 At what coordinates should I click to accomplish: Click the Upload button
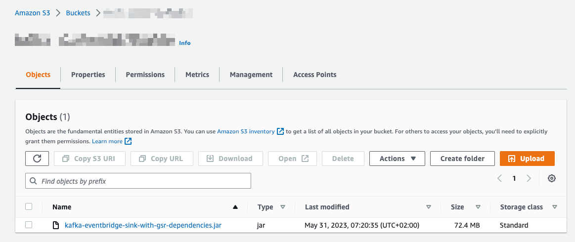[x=527, y=159]
